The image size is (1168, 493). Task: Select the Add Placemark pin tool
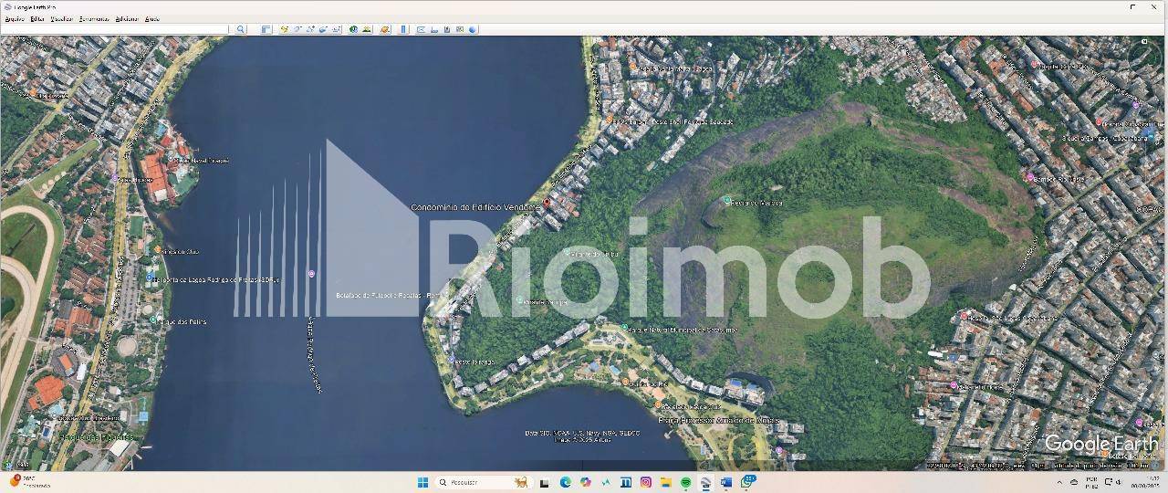pyautogui.click(x=285, y=29)
